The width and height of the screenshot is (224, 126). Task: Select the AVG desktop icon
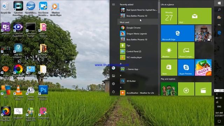coord(6,91)
